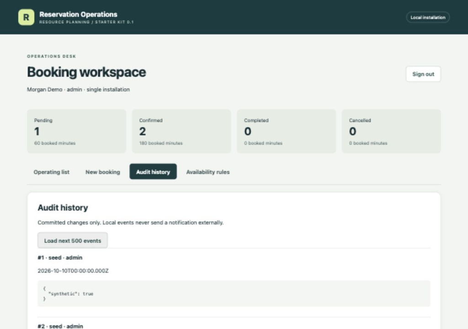The height and width of the screenshot is (329, 468).
Task: Switch to the New booking tab
Action: point(103,172)
